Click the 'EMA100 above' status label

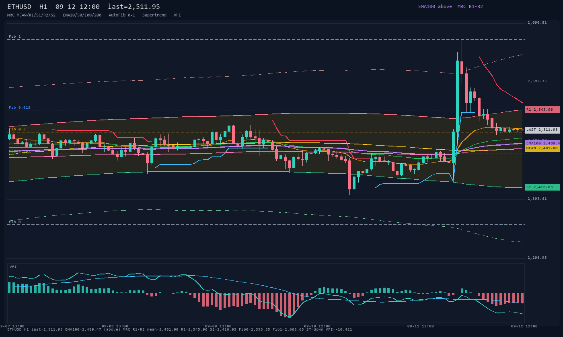[435, 6]
